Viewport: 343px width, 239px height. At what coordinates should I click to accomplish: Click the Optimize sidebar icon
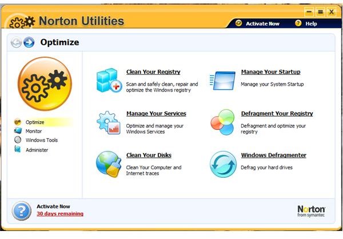(18, 122)
